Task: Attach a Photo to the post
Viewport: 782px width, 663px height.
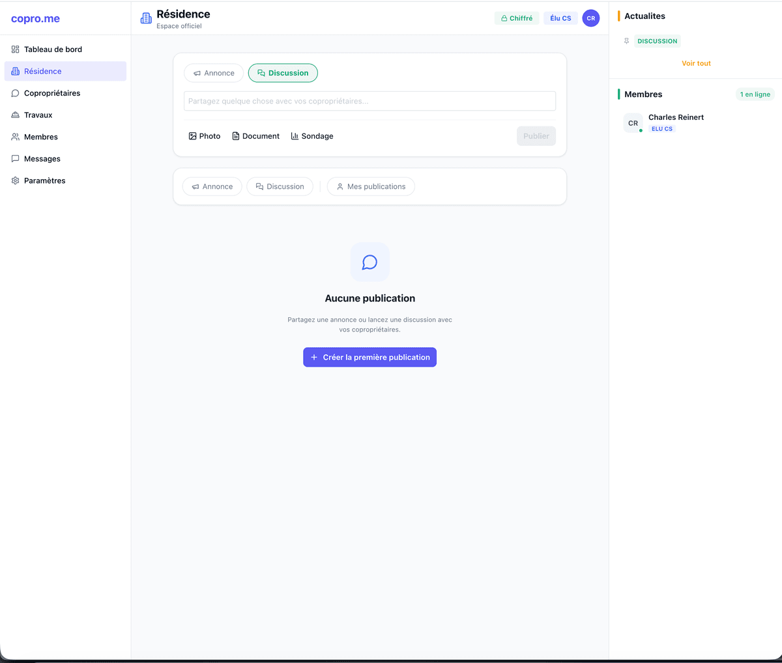Action: [x=205, y=136]
